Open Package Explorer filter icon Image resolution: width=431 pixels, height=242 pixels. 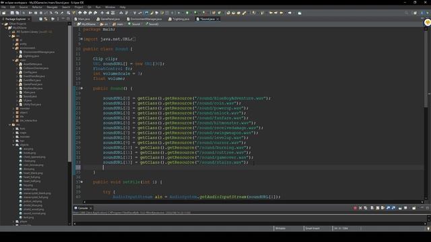coord(53,19)
